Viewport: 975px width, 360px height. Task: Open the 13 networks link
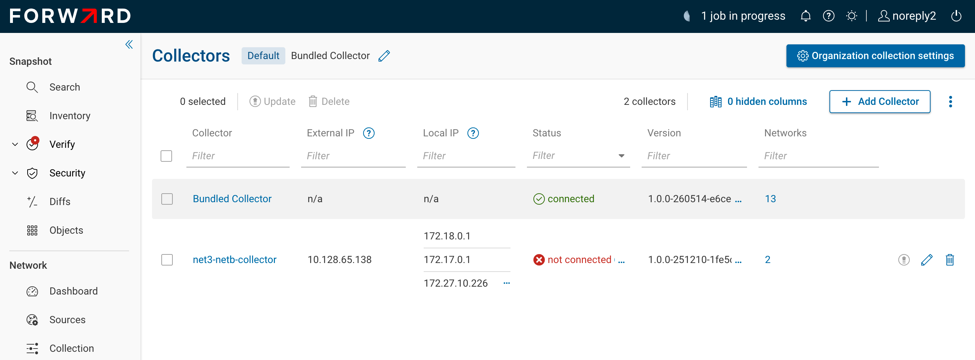770,199
